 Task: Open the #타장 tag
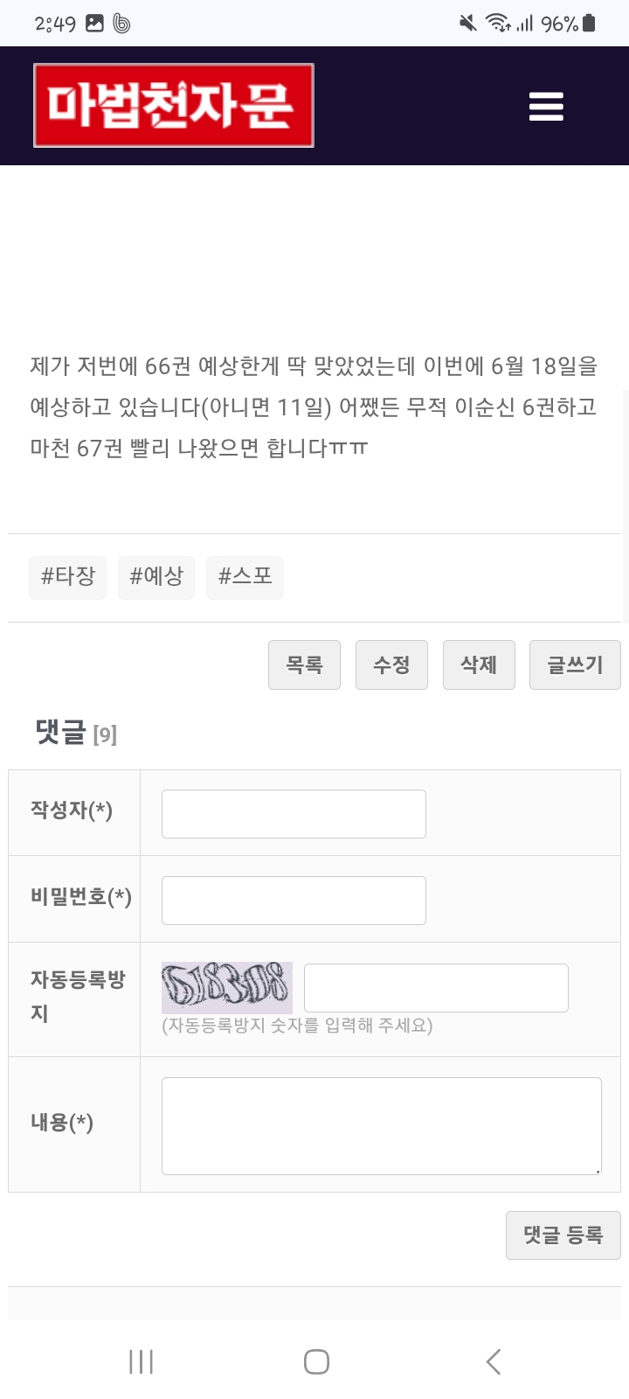68,577
